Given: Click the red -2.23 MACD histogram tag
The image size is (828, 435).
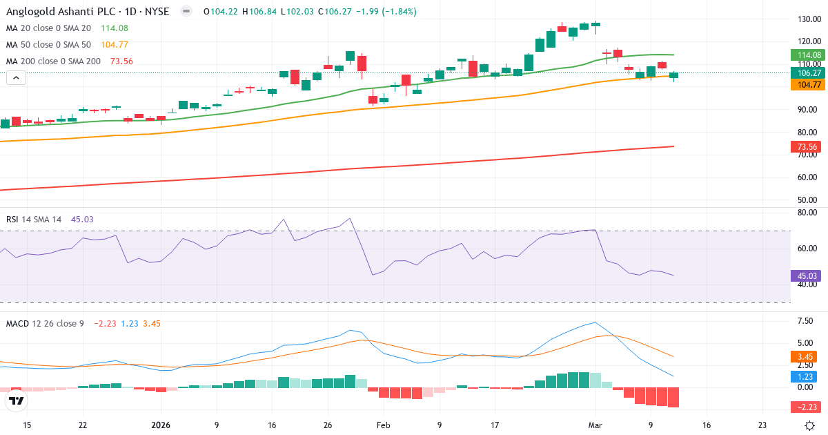Looking at the screenshot, I should tap(806, 406).
